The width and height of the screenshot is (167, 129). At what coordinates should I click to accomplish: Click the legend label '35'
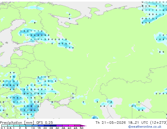point(63,128)
